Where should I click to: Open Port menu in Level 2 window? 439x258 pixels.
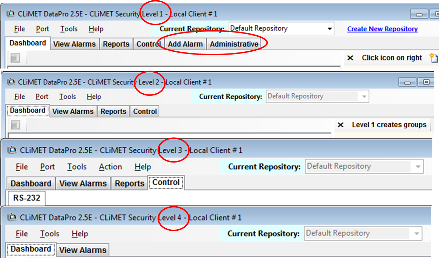[x=42, y=96]
